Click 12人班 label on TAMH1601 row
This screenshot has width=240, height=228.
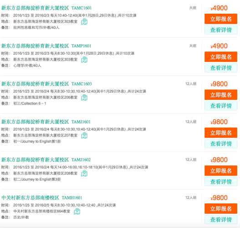click(191, 197)
